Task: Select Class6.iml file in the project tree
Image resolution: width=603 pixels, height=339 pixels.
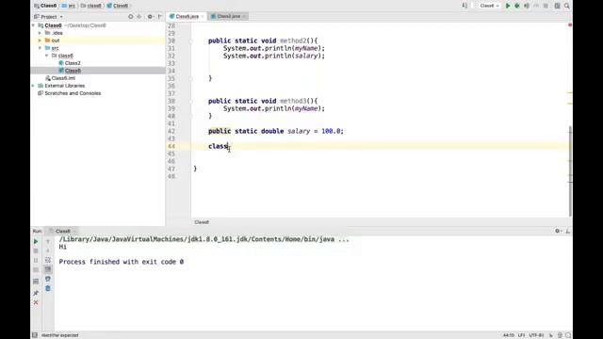Action: tap(63, 78)
